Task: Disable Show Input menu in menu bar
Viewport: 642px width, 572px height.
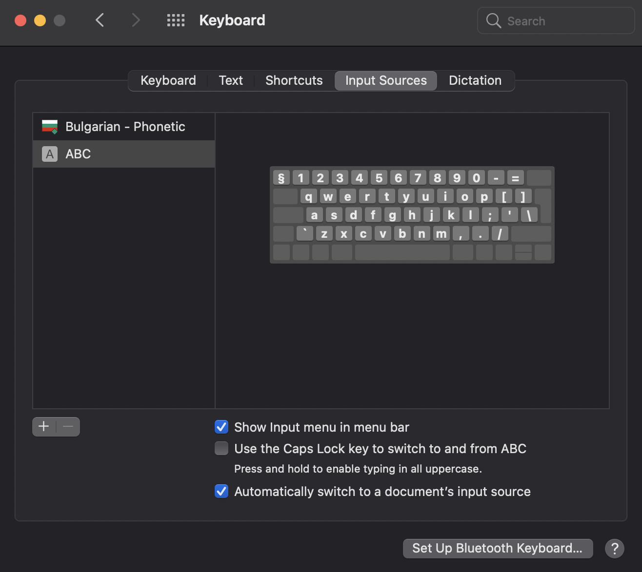Action: pyautogui.click(x=221, y=427)
